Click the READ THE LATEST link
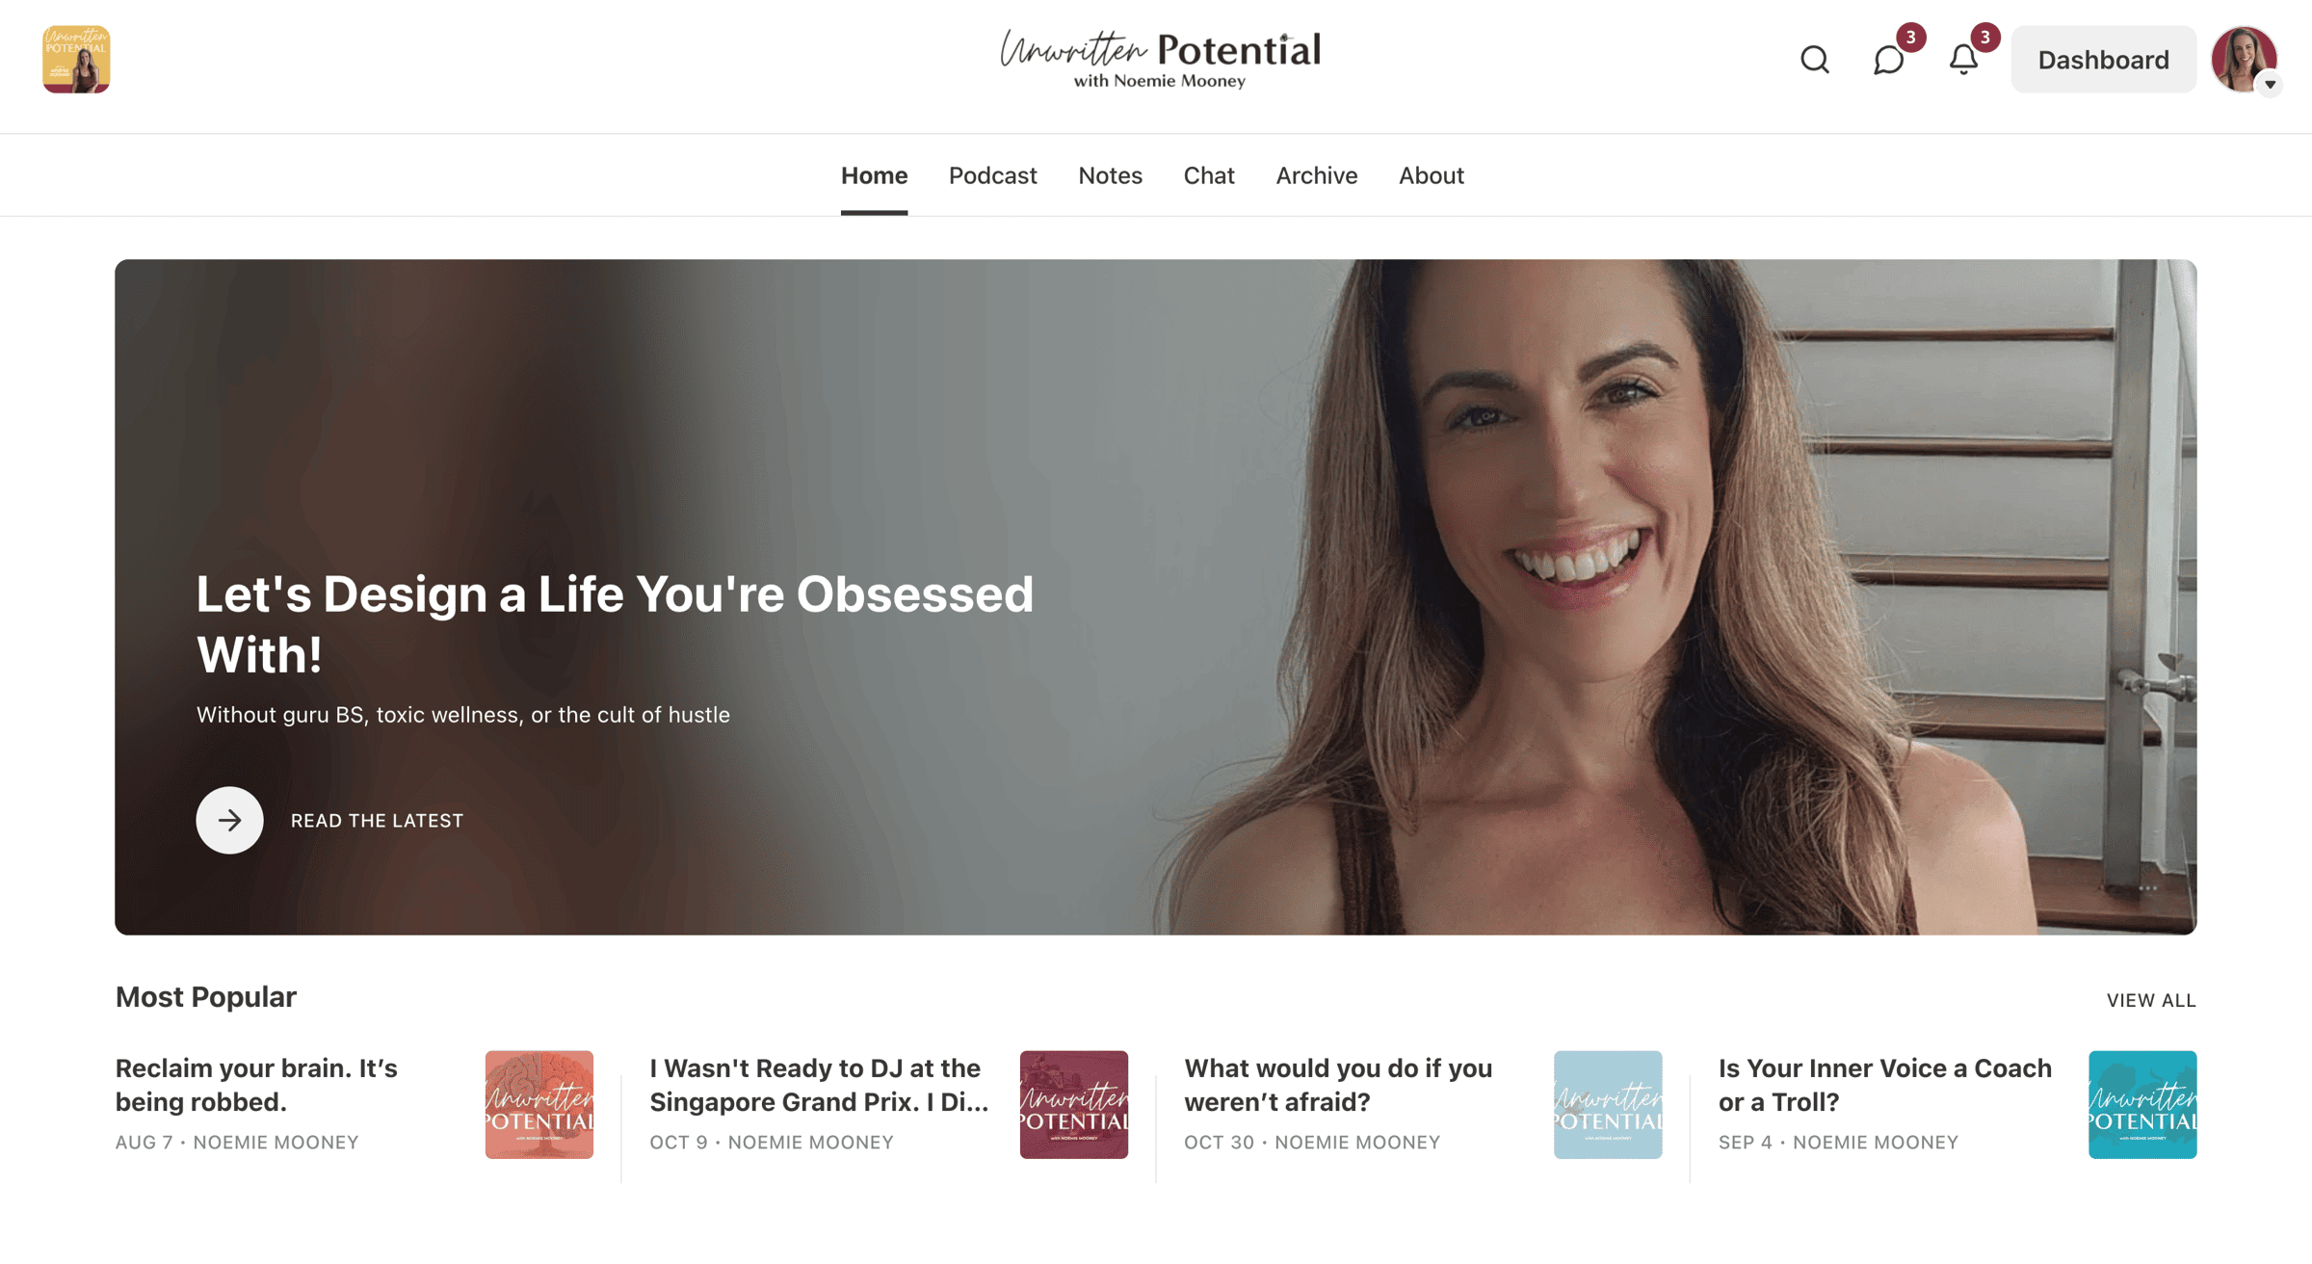2312x1264 pixels. coord(377,821)
